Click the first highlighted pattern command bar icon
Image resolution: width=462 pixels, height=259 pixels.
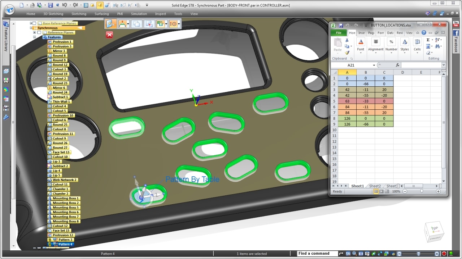[x=111, y=24]
